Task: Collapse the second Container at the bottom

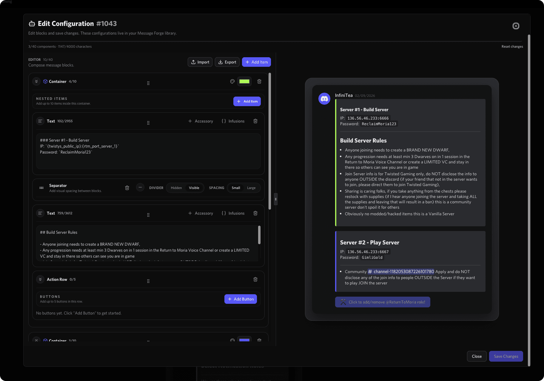Action: pyautogui.click(x=36, y=340)
